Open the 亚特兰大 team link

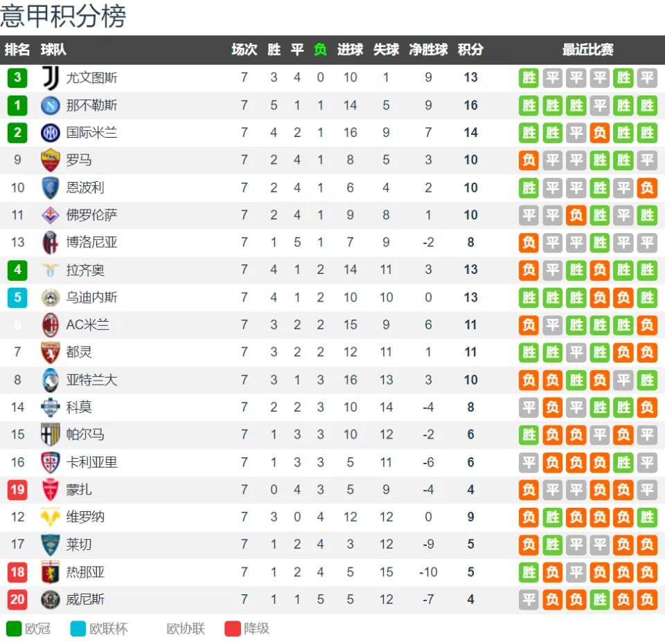pyautogui.click(x=91, y=380)
